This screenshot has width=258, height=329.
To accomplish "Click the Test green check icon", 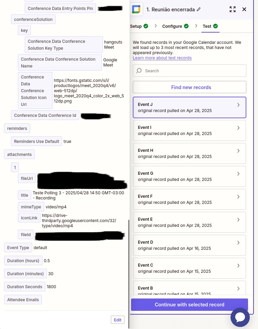I will coord(215,26).
